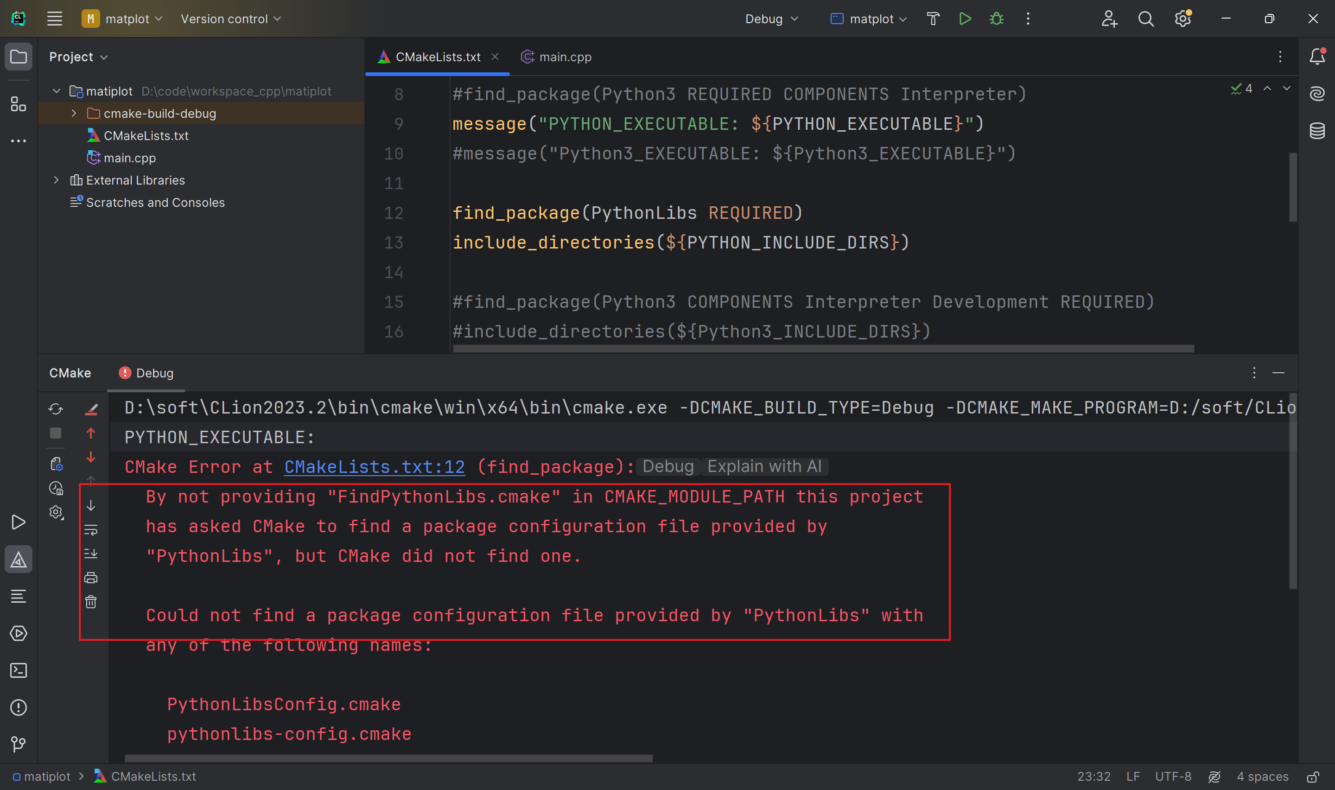
Task: Click the Build hammer icon
Action: [933, 19]
